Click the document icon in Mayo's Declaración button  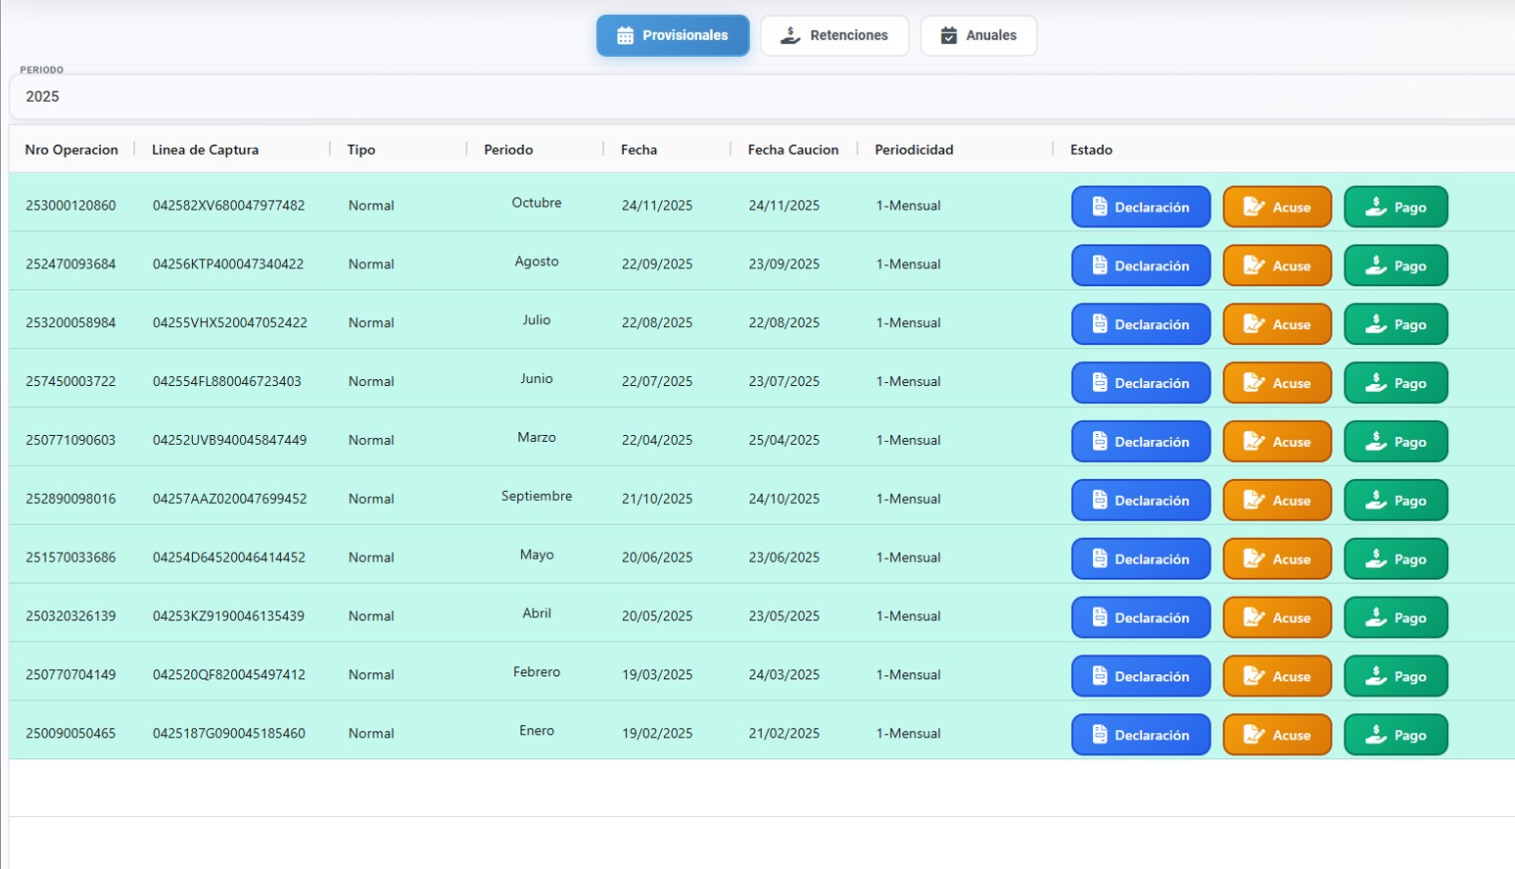[1100, 559]
